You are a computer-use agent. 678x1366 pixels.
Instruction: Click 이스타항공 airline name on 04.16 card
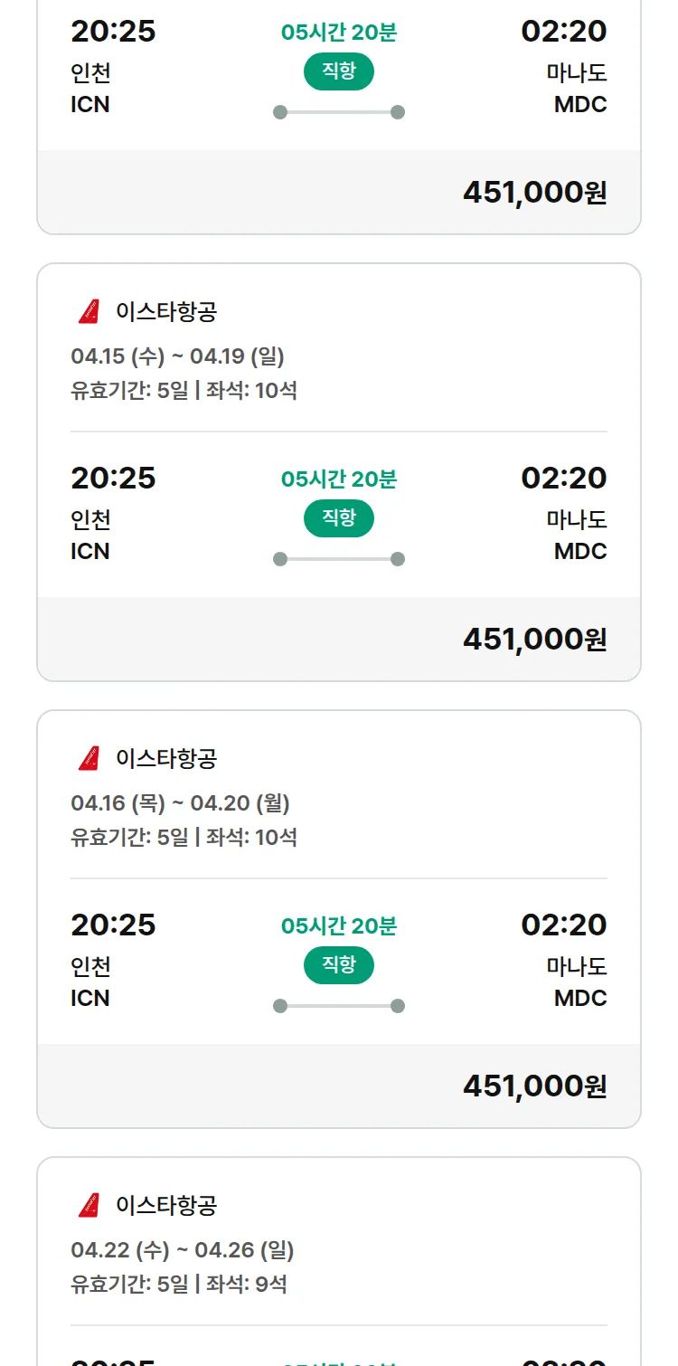coord(166,758)
